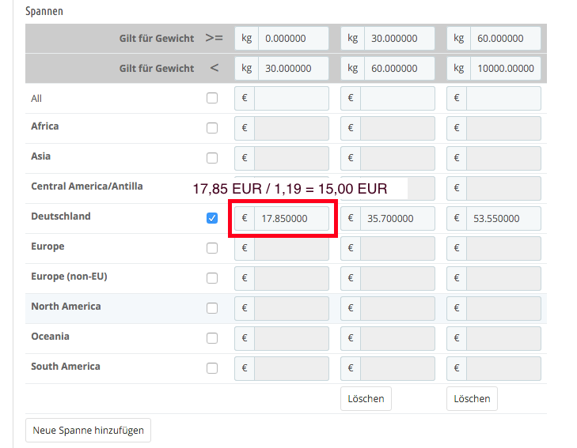
Task: Check the All zone checkbox
Action: pos(211,99)
